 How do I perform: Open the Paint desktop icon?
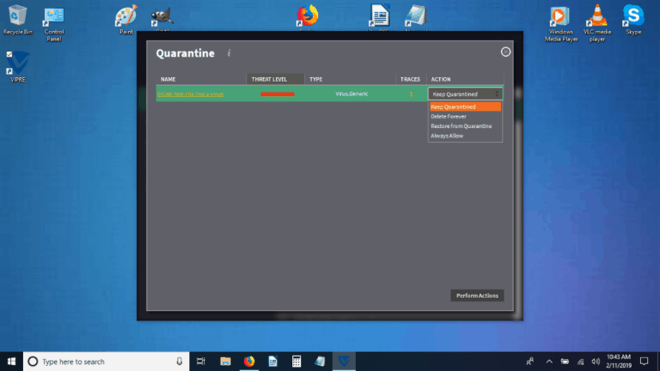[125, 20]
